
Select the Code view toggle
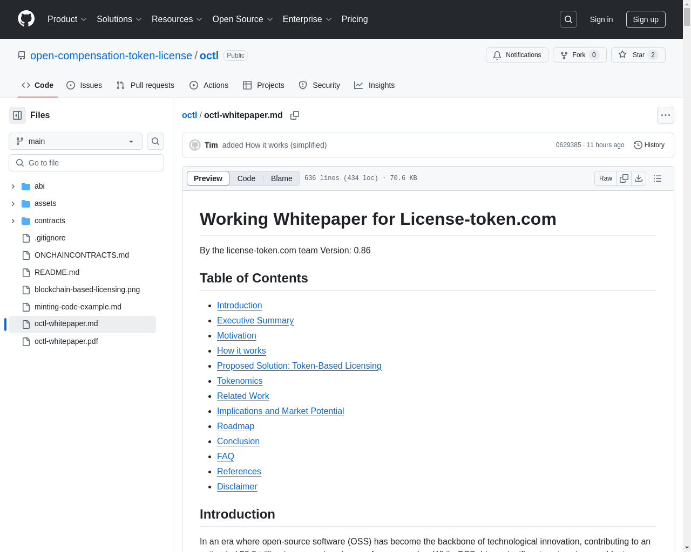click(246, 178)
